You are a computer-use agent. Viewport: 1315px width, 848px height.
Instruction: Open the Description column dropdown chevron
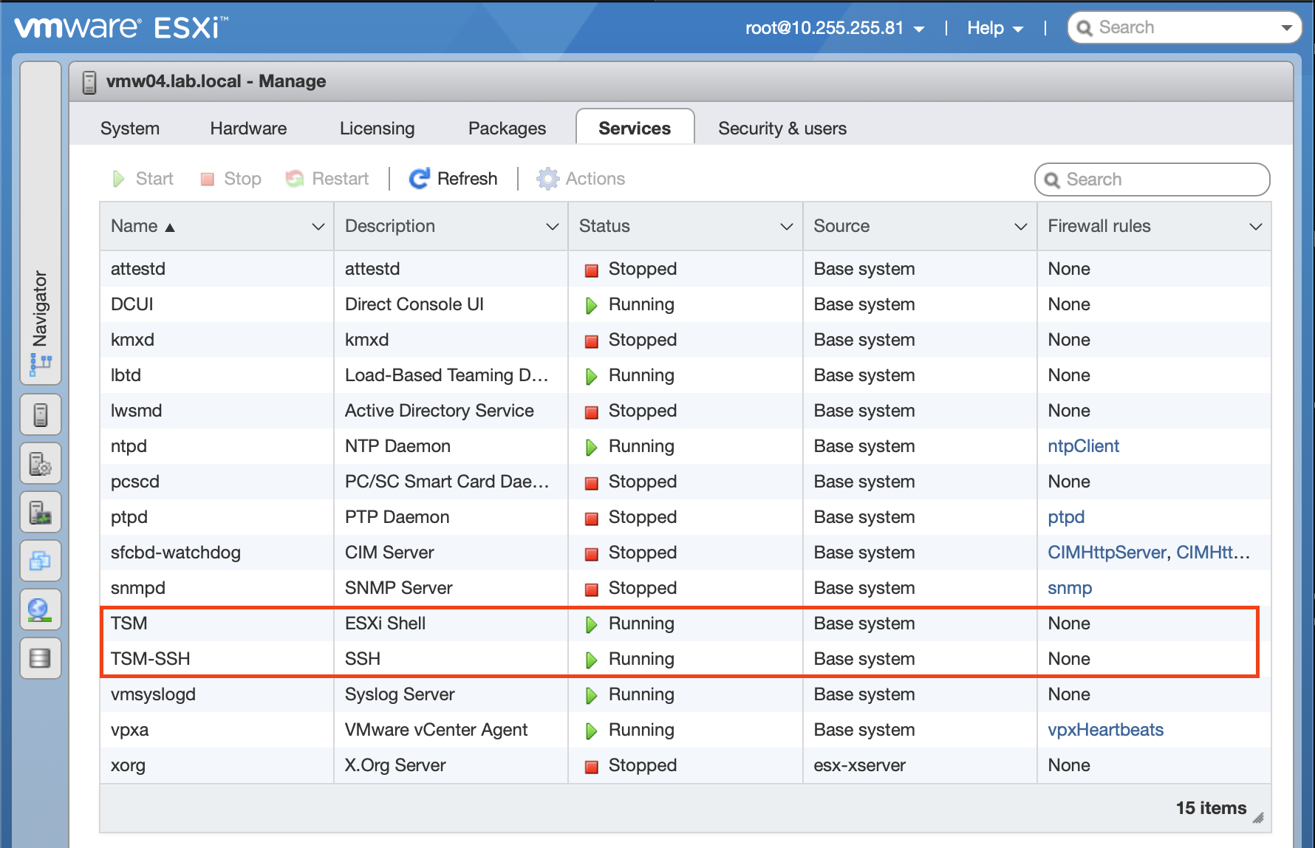pyautogui.click(x=552, y=227)
